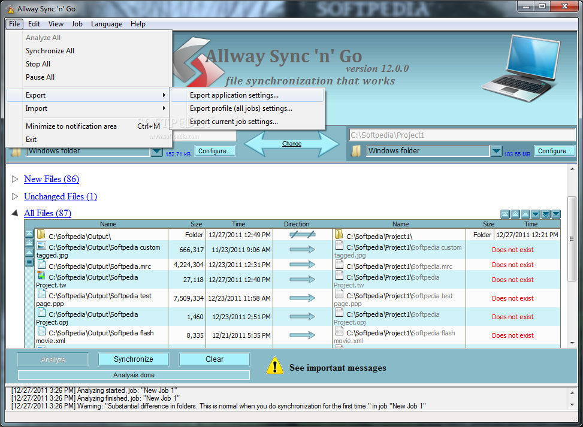This screenshot has width=583, height=427.
Task: Click the Direction column header
Action: 297,224
